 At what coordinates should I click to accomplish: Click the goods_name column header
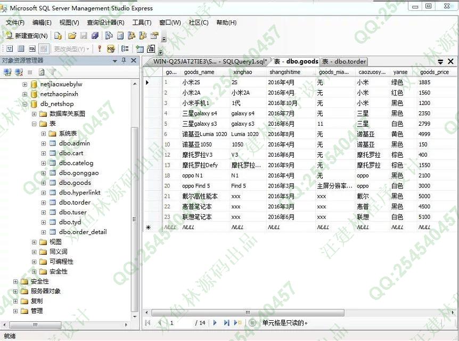(x=205, y=72)
